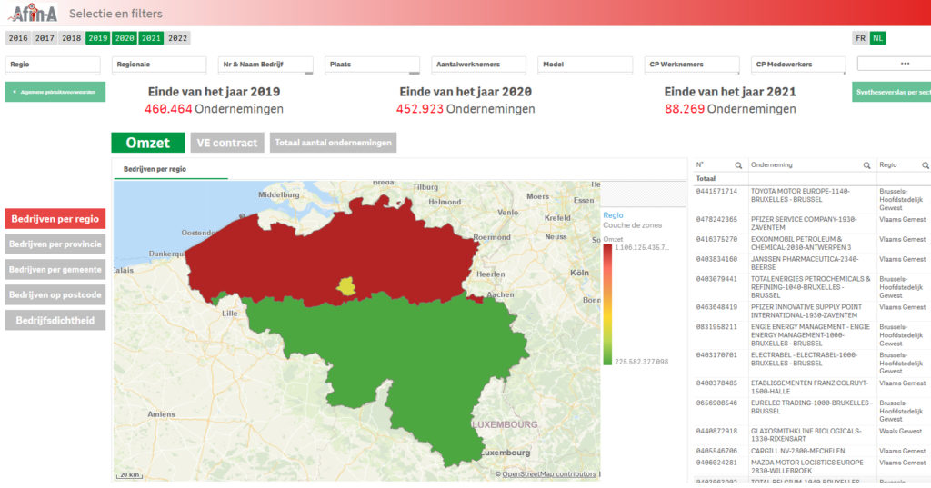Deselect year 2021 filter
Viewport: 931px width, 488px height.
[151, 38]
